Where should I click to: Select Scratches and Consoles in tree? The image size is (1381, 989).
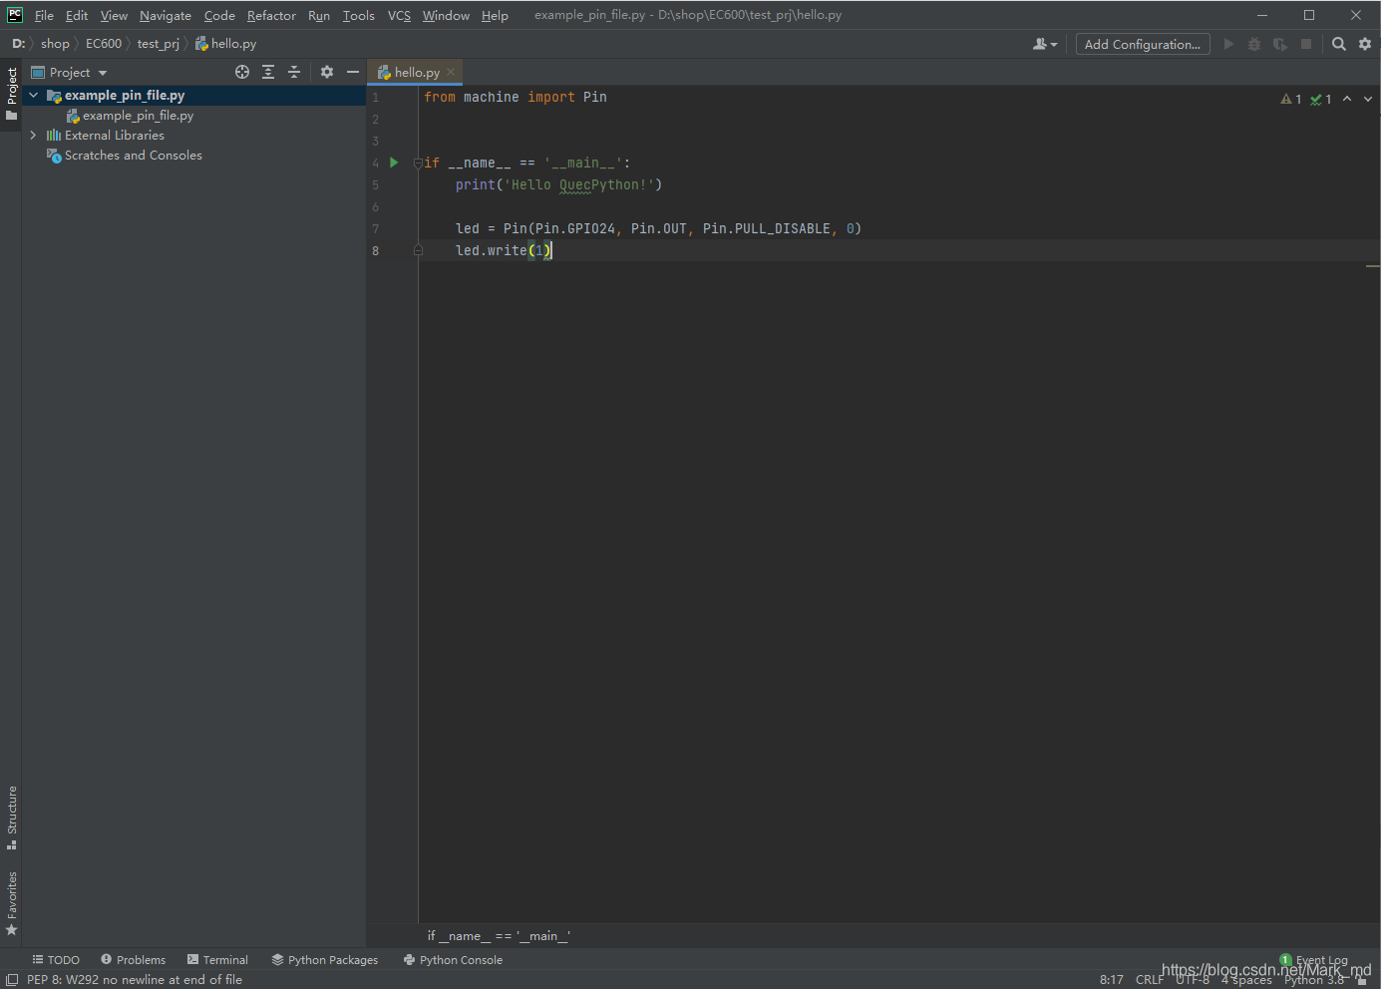point(133,156)
